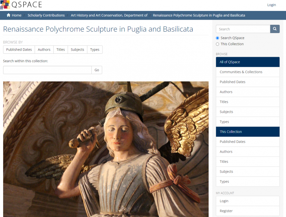The width and height of the screenshot is (286, 217).
Task: Click the QSpace logo icon
Action: pos(5,4)
